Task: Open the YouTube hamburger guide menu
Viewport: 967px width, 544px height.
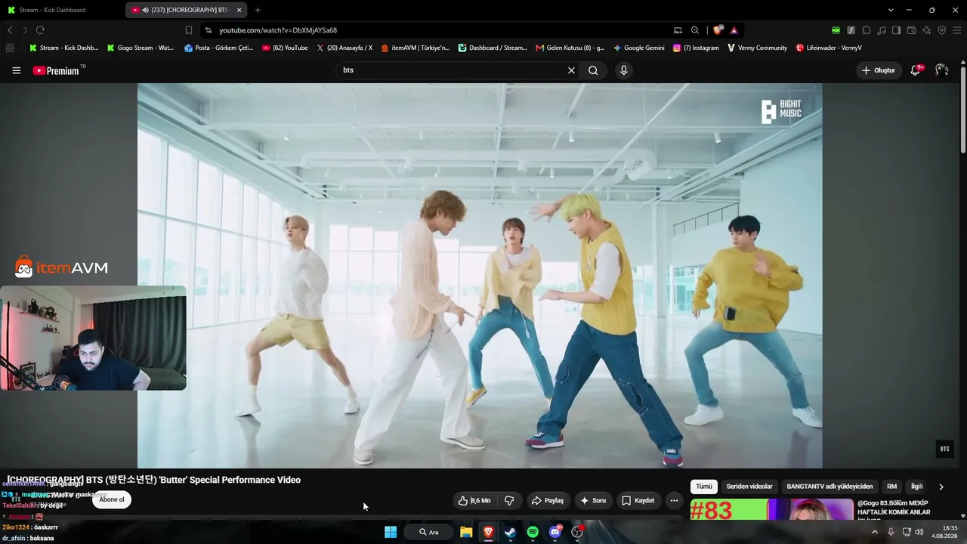Action: 16,70
